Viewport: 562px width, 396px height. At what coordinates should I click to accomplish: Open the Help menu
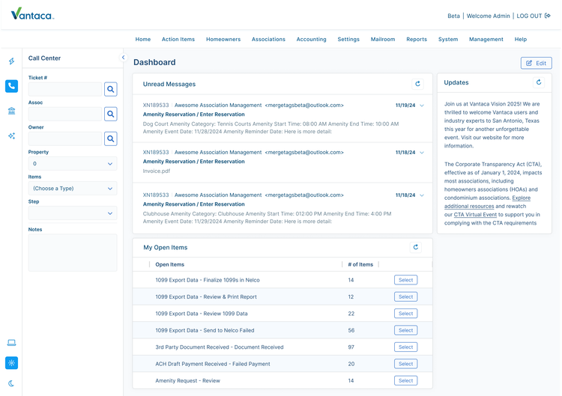[521, 40]
